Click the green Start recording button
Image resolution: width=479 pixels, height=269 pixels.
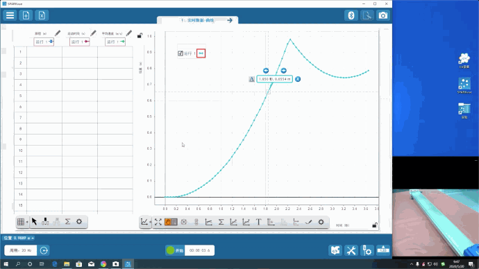175,250
